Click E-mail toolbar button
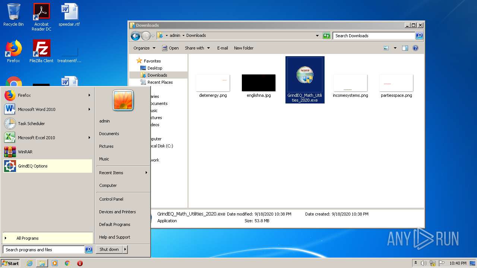477x268 pixels. pyautogui.click(x=222, y=48)
